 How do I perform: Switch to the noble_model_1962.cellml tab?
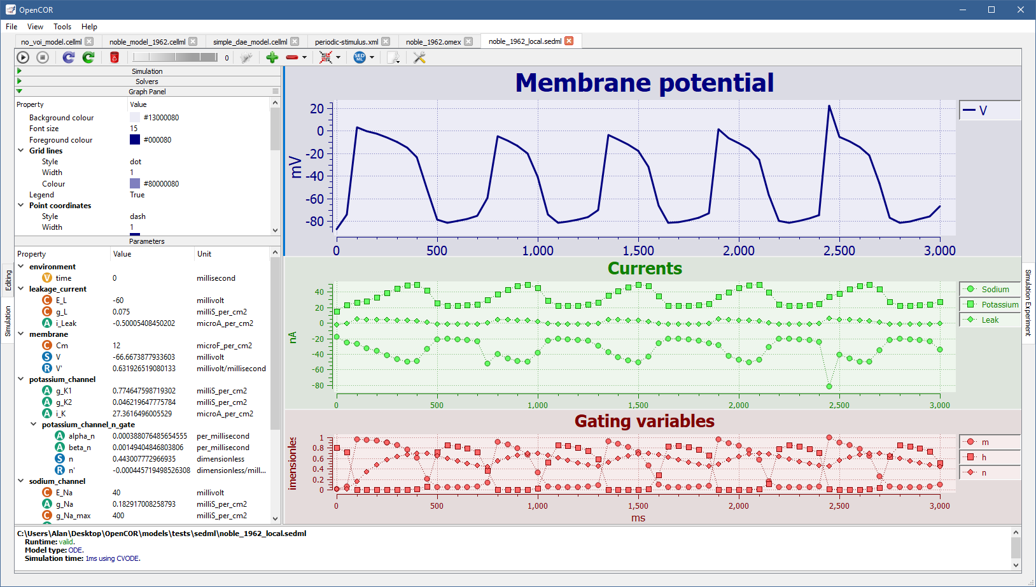[147, 42]
